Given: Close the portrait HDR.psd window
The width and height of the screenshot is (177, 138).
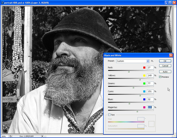Looking at the screenshot, I should [x=174, y=3].
